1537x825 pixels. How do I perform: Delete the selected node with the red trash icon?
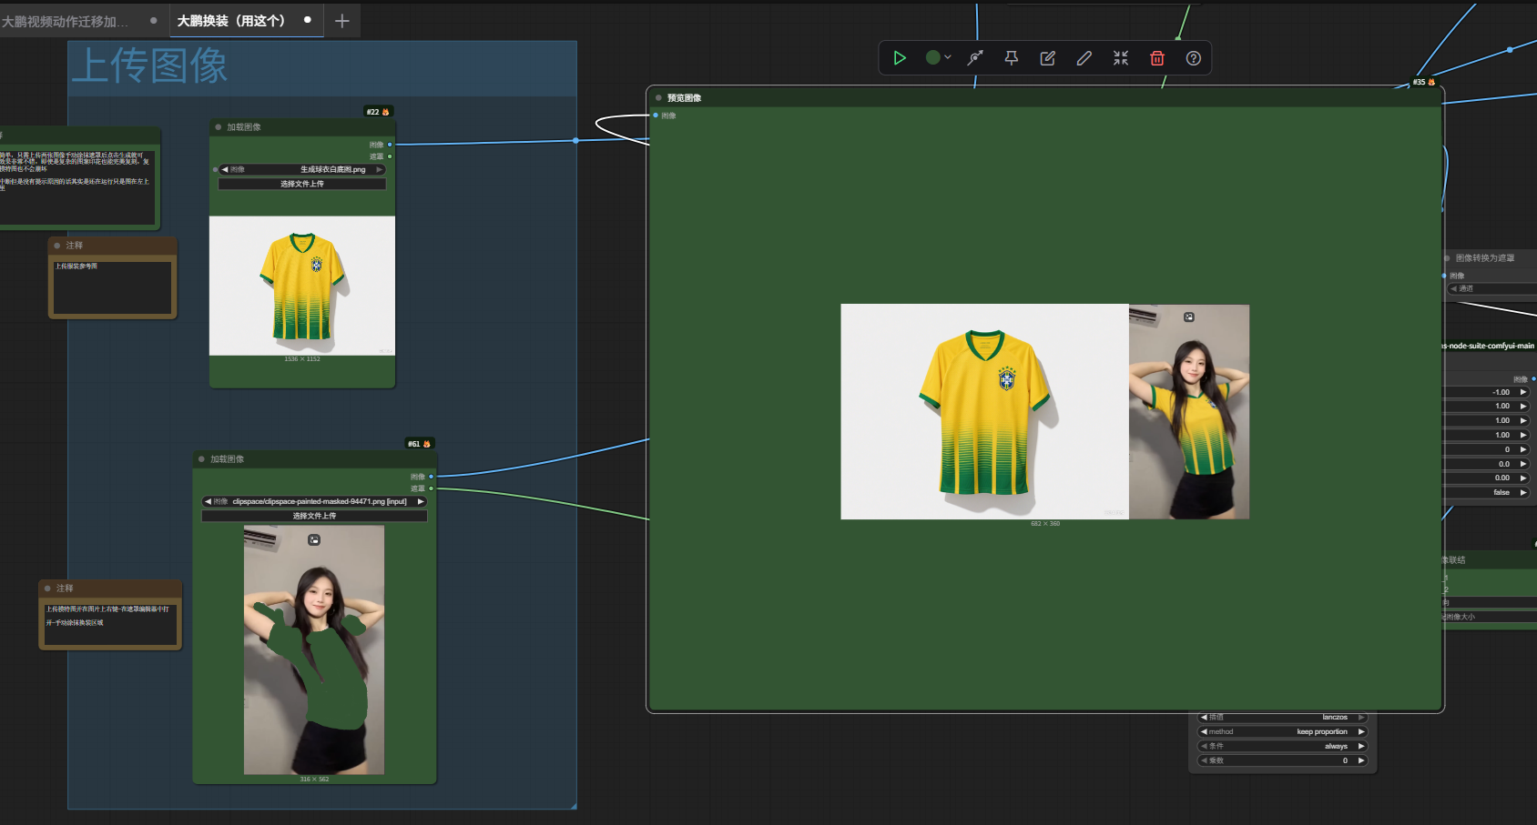pyautogui.click(x=1157, y=58)
